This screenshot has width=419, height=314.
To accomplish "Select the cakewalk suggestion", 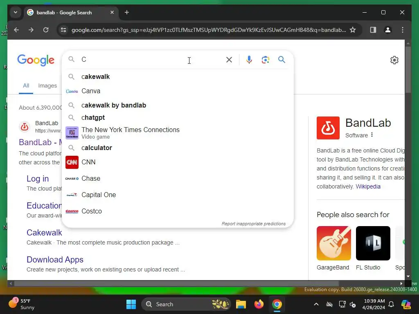I will pos(178,76).
